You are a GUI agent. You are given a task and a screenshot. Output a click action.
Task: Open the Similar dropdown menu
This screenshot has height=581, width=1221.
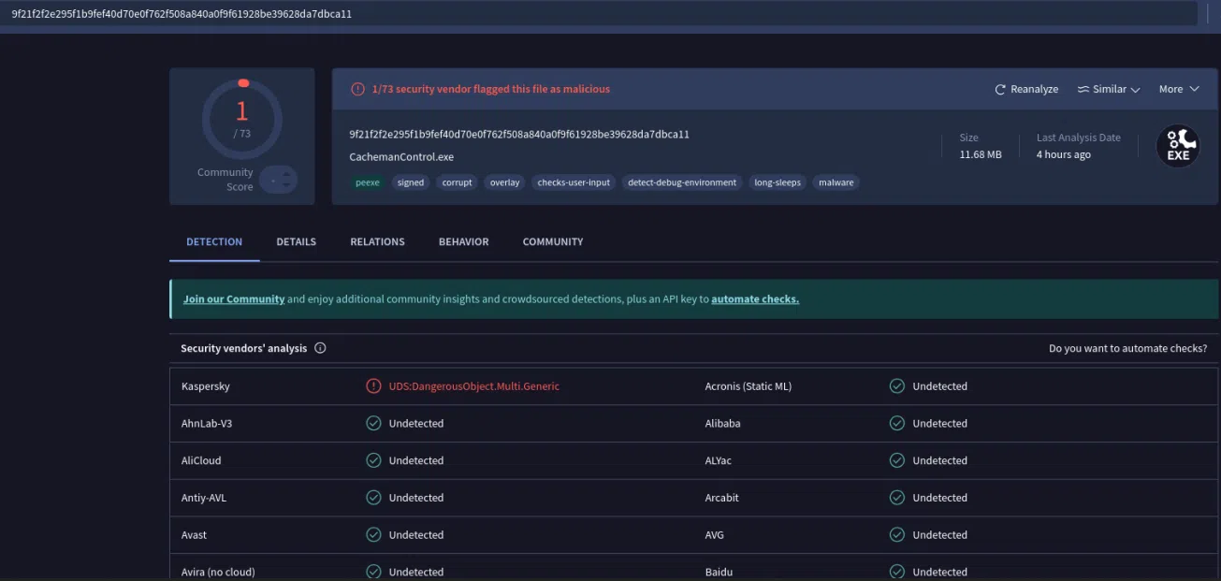[1109, 90]
